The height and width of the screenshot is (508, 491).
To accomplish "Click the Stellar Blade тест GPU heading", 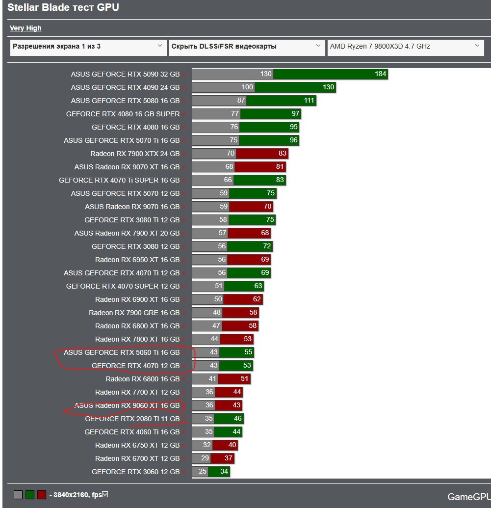I will click(63, 7).
